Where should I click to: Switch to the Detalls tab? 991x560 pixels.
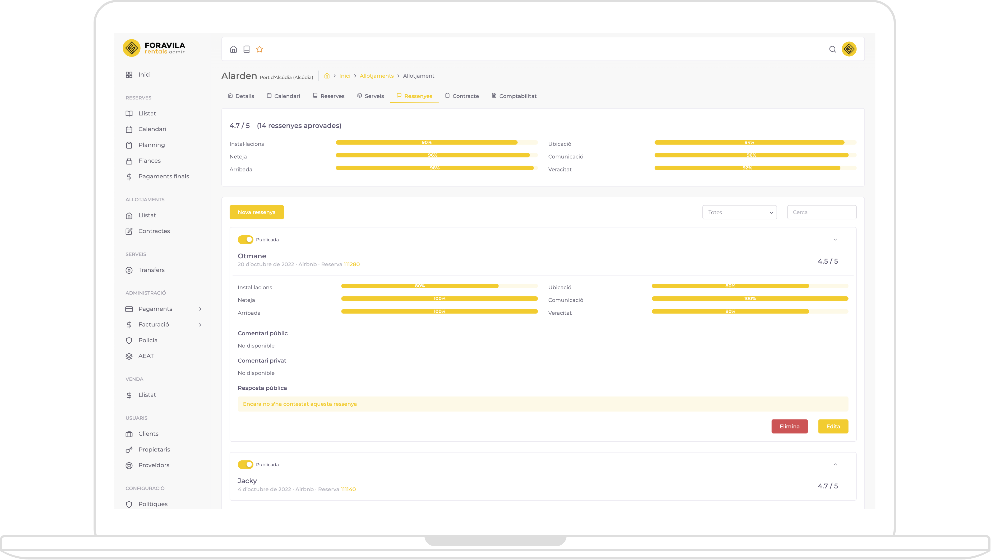(241, 96)
